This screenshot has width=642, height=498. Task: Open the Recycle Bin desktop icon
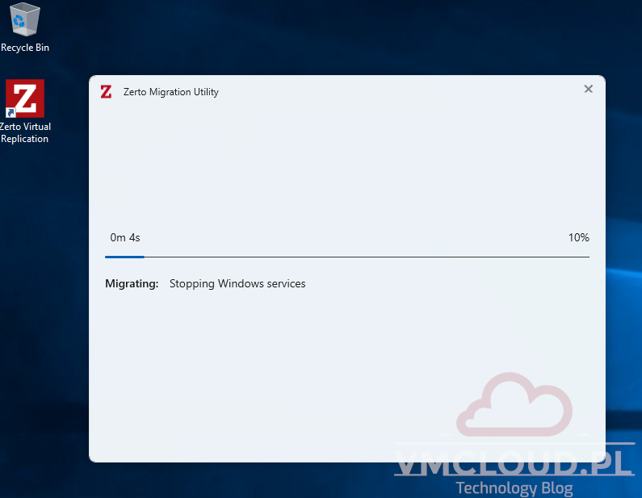pos(25,21)
